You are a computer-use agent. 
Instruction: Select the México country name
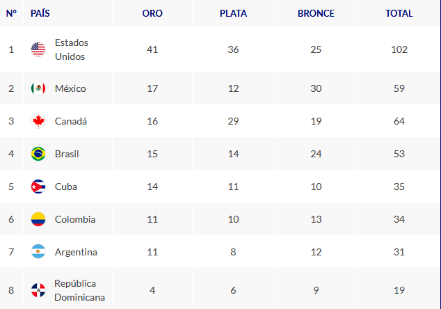point(70,88)
